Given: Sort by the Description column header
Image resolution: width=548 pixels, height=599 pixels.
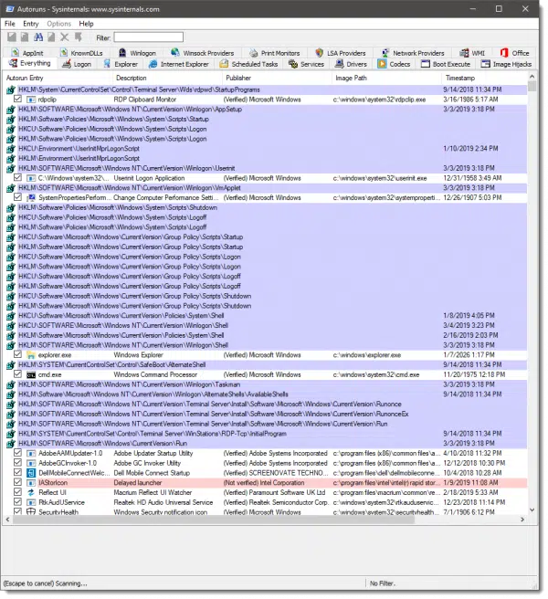Looking at the screenshot, I should click(x=167, y=78).
